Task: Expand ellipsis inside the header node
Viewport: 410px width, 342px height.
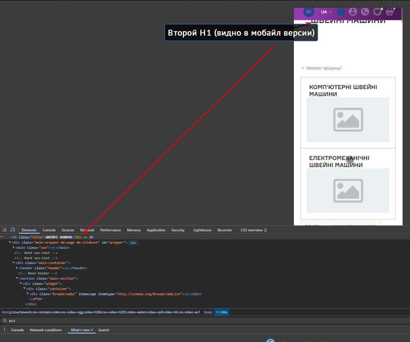Action: pyautogui.click(x=67, y=268)
